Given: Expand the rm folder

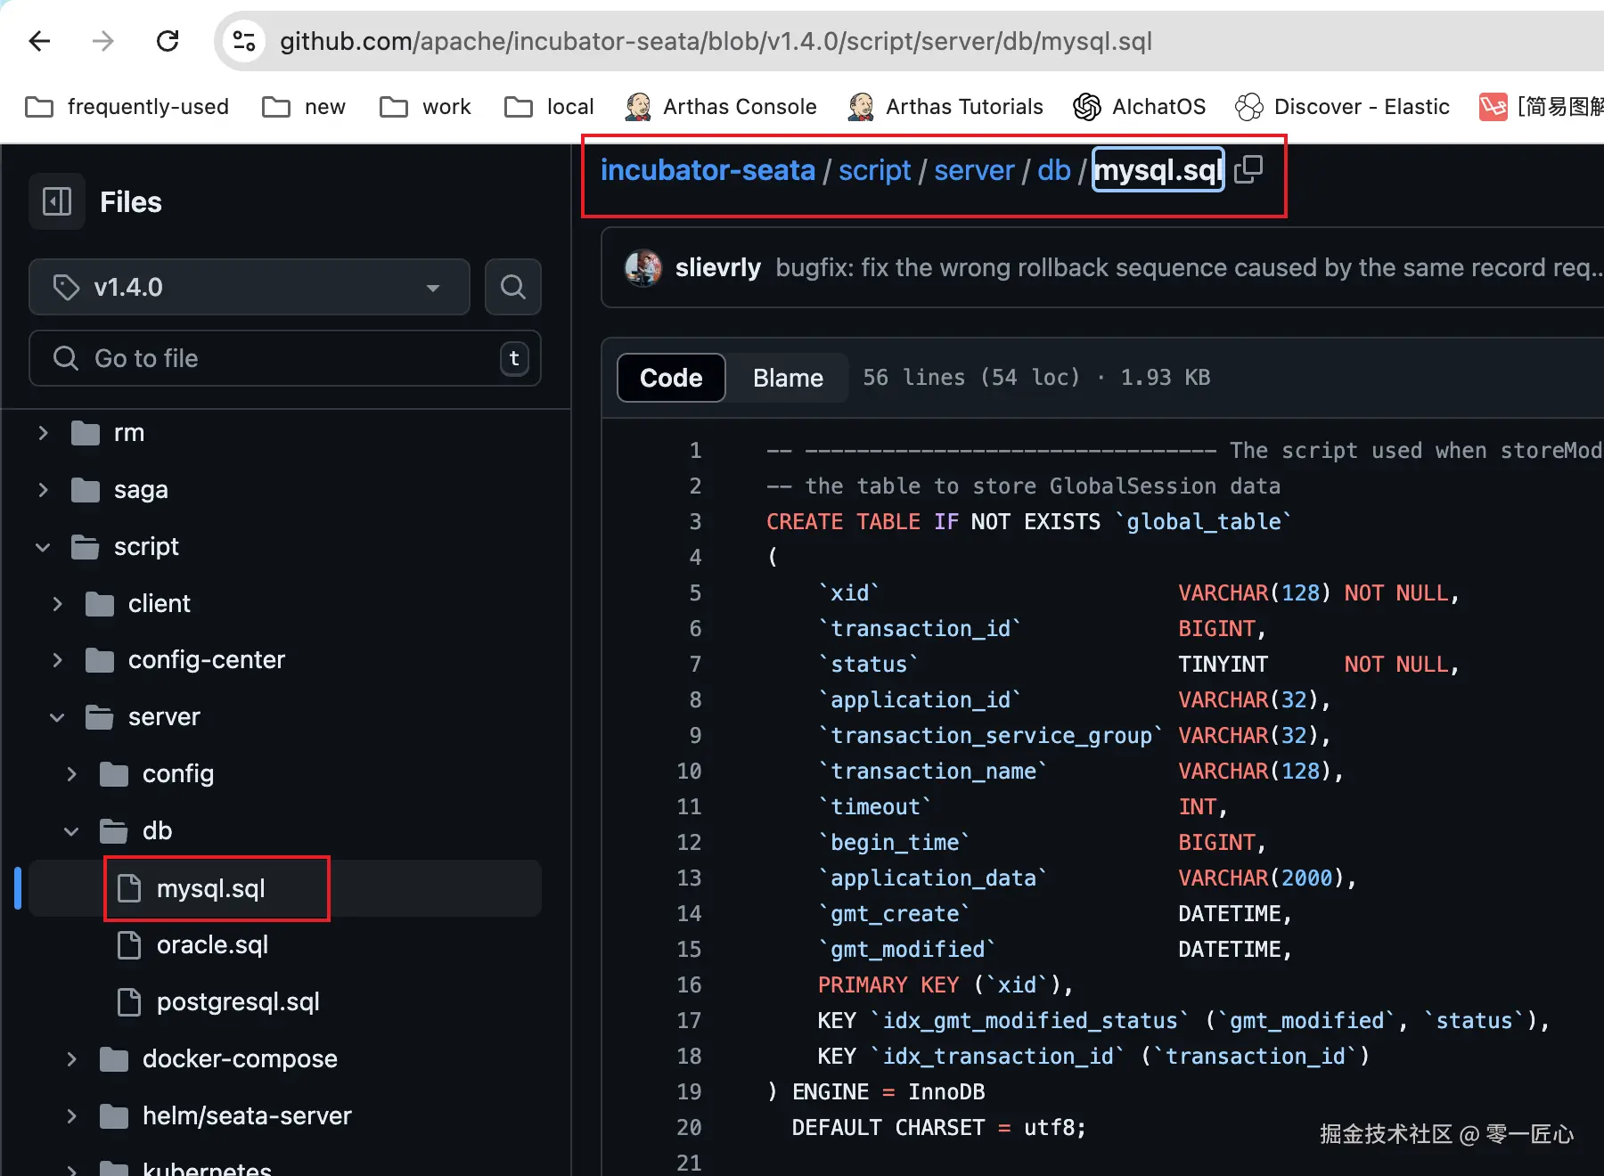Looking at the screenshot, I should click(43, 433).
